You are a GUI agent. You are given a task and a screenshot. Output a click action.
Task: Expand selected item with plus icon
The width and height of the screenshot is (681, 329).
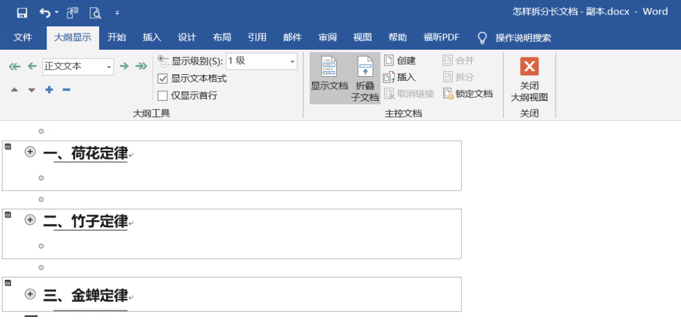pos(50,90)
